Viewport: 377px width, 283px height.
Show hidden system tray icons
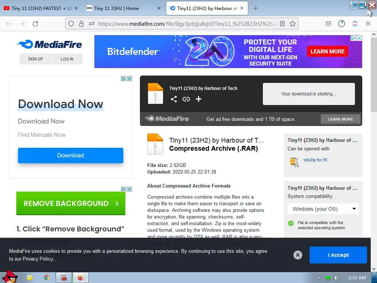point(319,278)
